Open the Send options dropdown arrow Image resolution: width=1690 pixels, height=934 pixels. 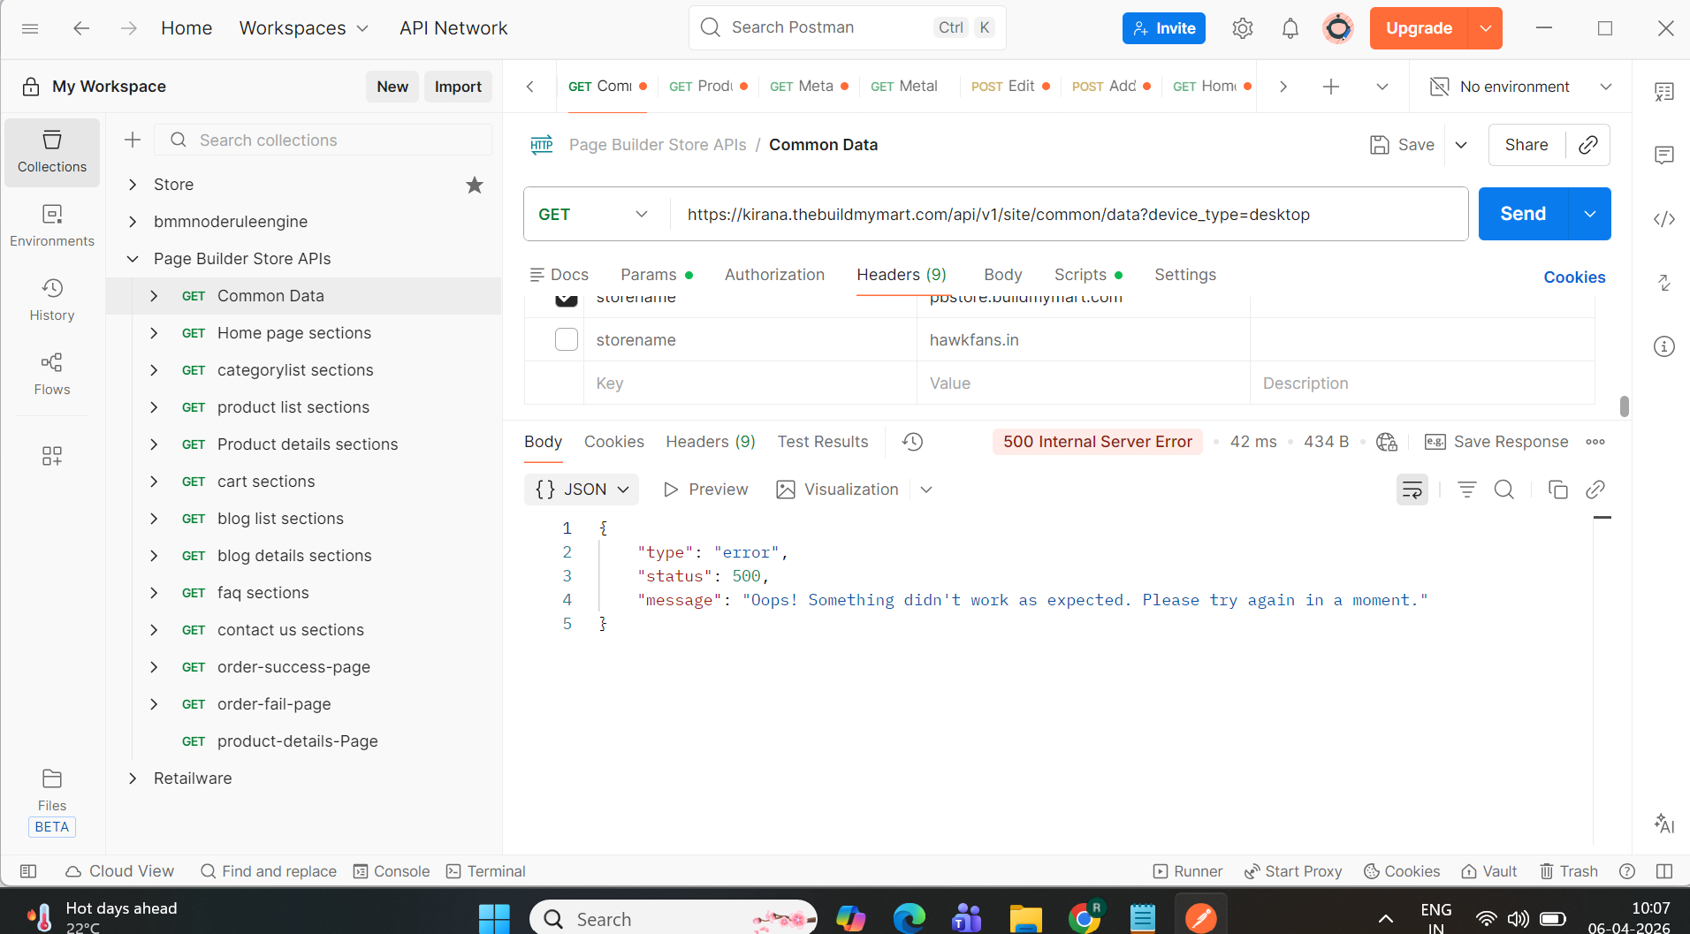click(1590, 214)
